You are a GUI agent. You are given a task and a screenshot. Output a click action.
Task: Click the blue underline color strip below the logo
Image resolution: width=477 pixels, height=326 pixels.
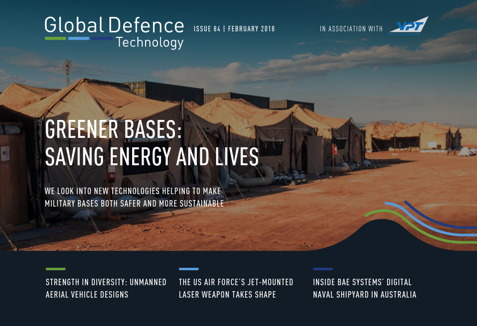point(78,37)
